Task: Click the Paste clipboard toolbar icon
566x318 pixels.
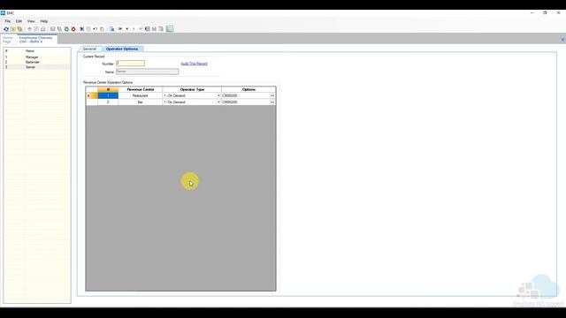Action: coord(102,29)
